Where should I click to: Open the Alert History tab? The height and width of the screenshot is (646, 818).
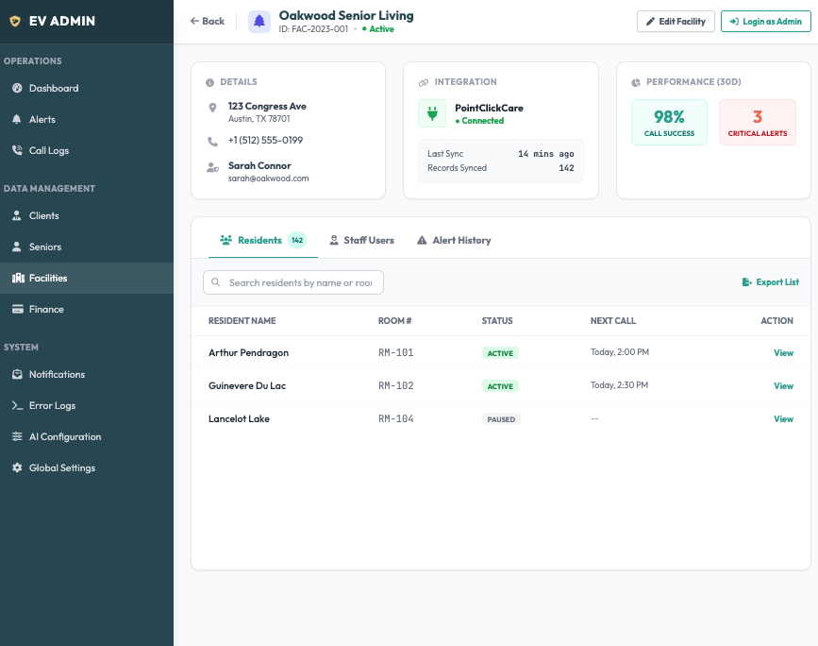(x=453, y=240)
